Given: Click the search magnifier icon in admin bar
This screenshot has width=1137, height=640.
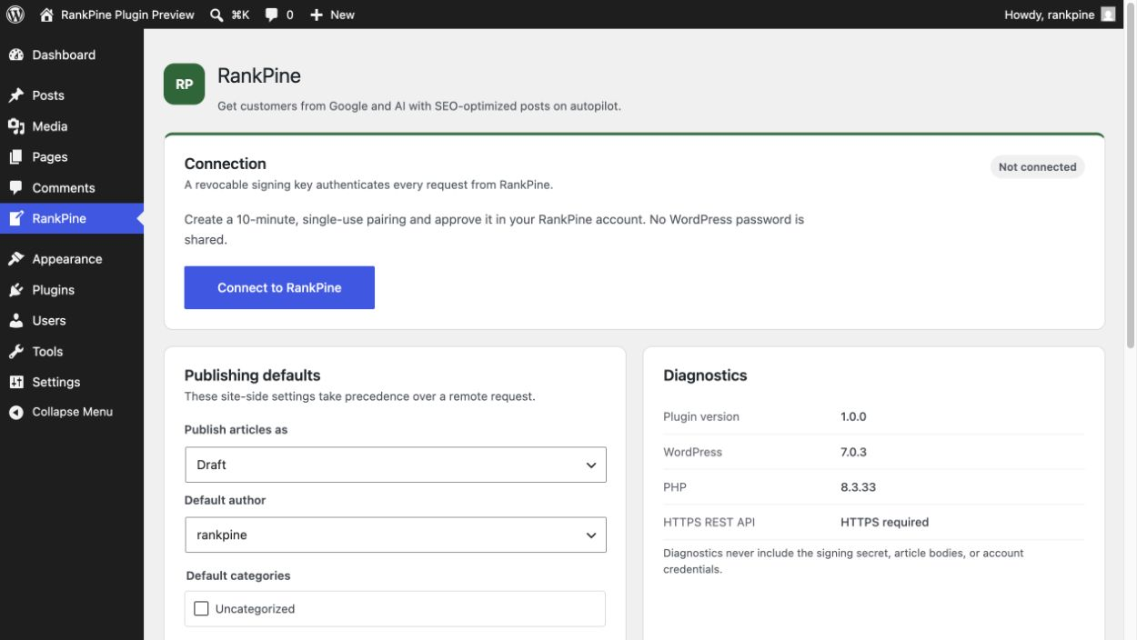Looking at the screenshot, I should click(216, 15).
